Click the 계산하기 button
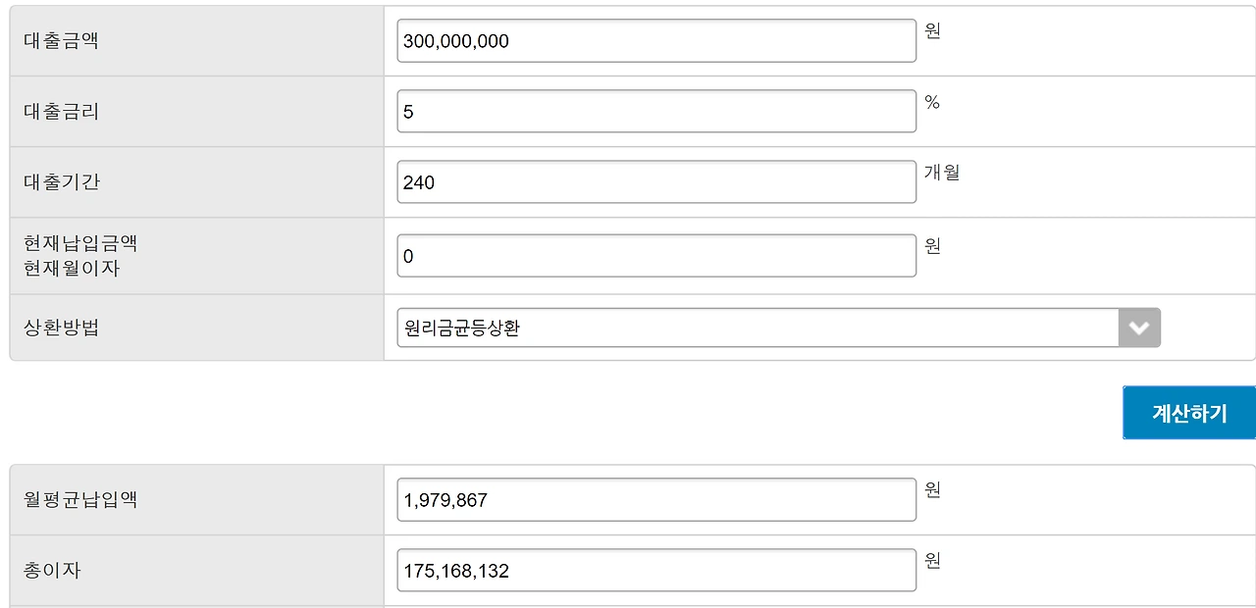Viewport: 1256px width, 608px height. pyautogui.click(x=1189, y=413)
